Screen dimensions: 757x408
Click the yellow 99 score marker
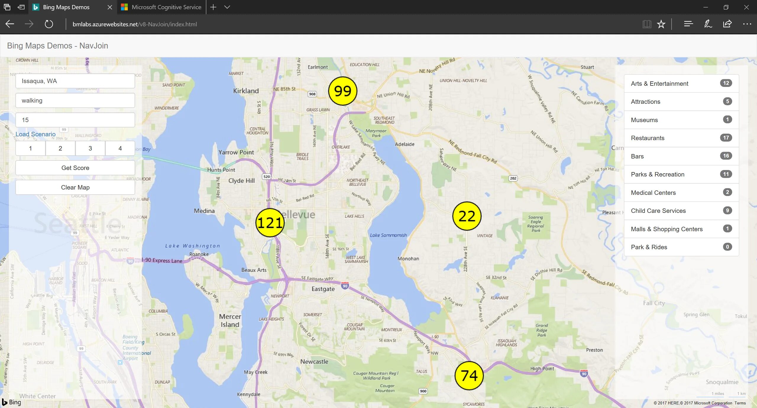342,91
